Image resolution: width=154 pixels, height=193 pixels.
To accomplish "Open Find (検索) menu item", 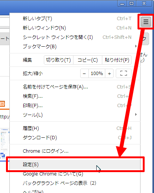I will tap(75, 96).
